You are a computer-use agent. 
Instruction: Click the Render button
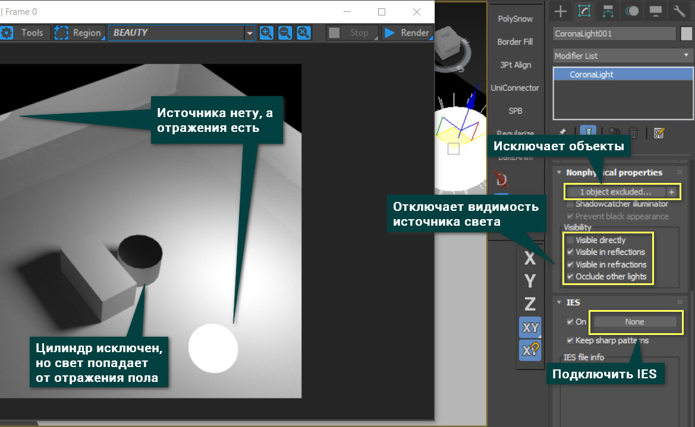coord(407,33)
